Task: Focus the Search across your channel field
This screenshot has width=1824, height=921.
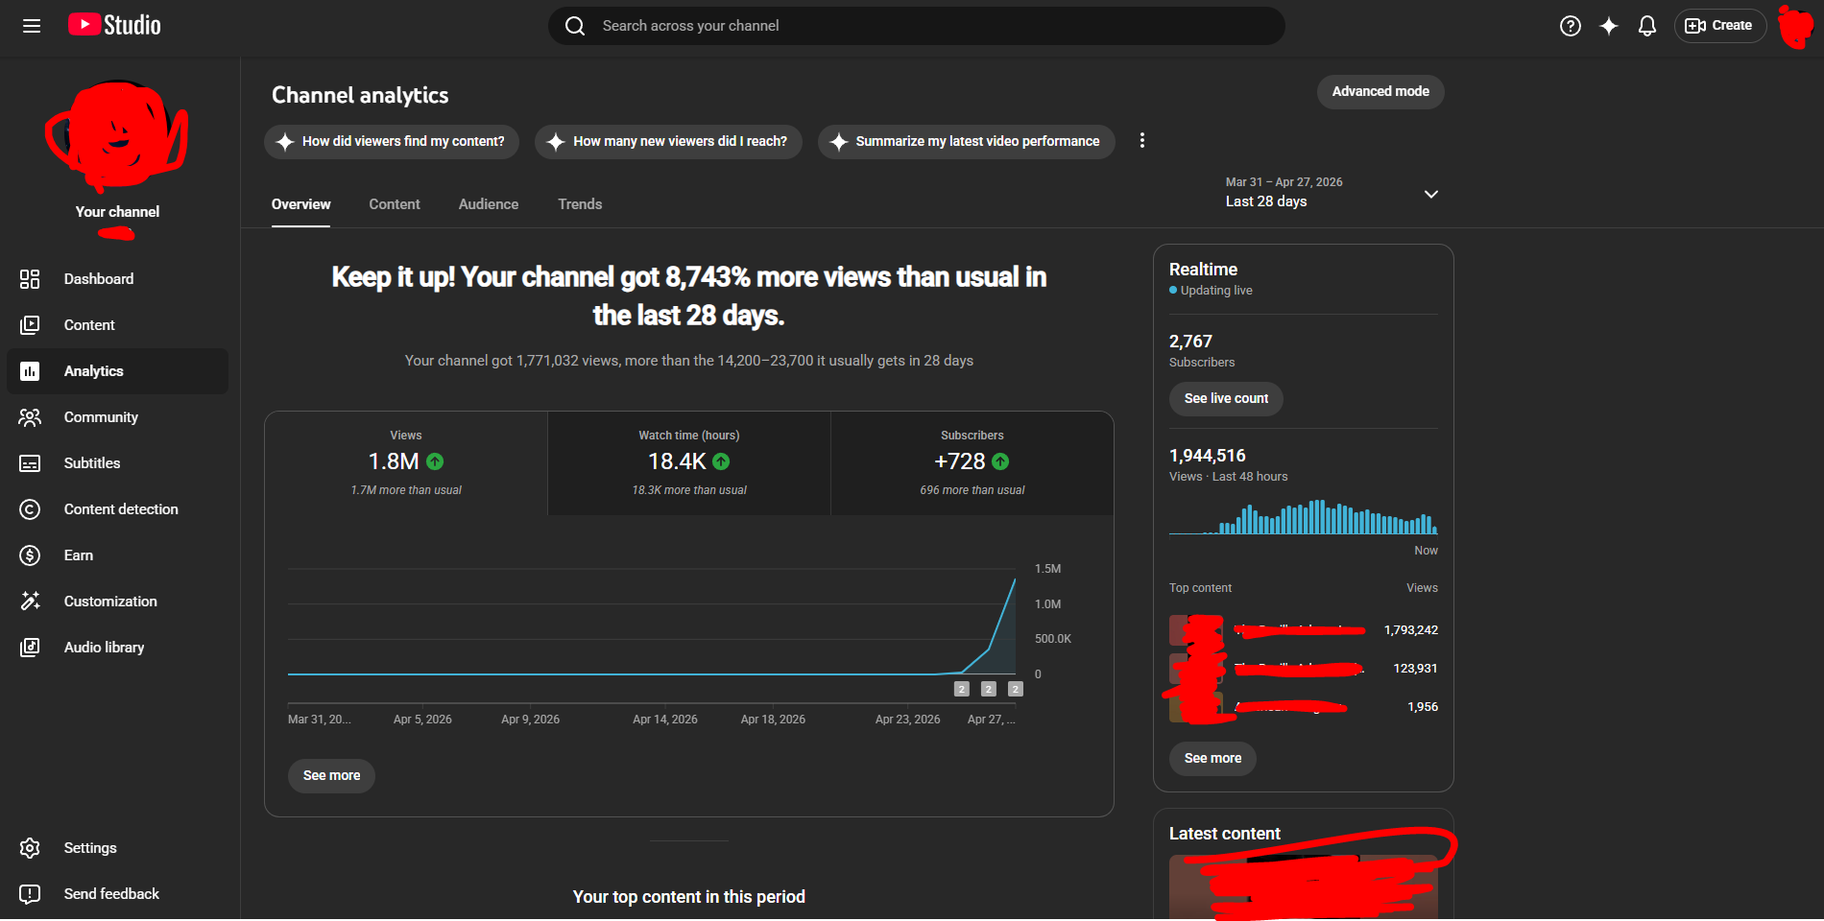Action: [917, 26]
